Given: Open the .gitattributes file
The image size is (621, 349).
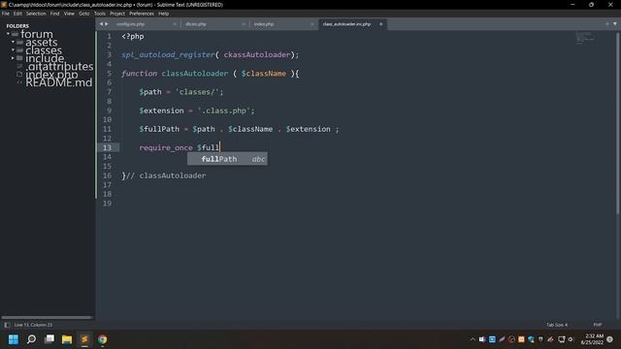Looking at the screenshot, I should [59, 66].
